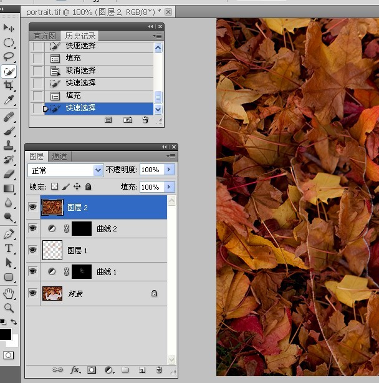Select the Crop tool
Screen dimensions: 379x383
point(9,85)
